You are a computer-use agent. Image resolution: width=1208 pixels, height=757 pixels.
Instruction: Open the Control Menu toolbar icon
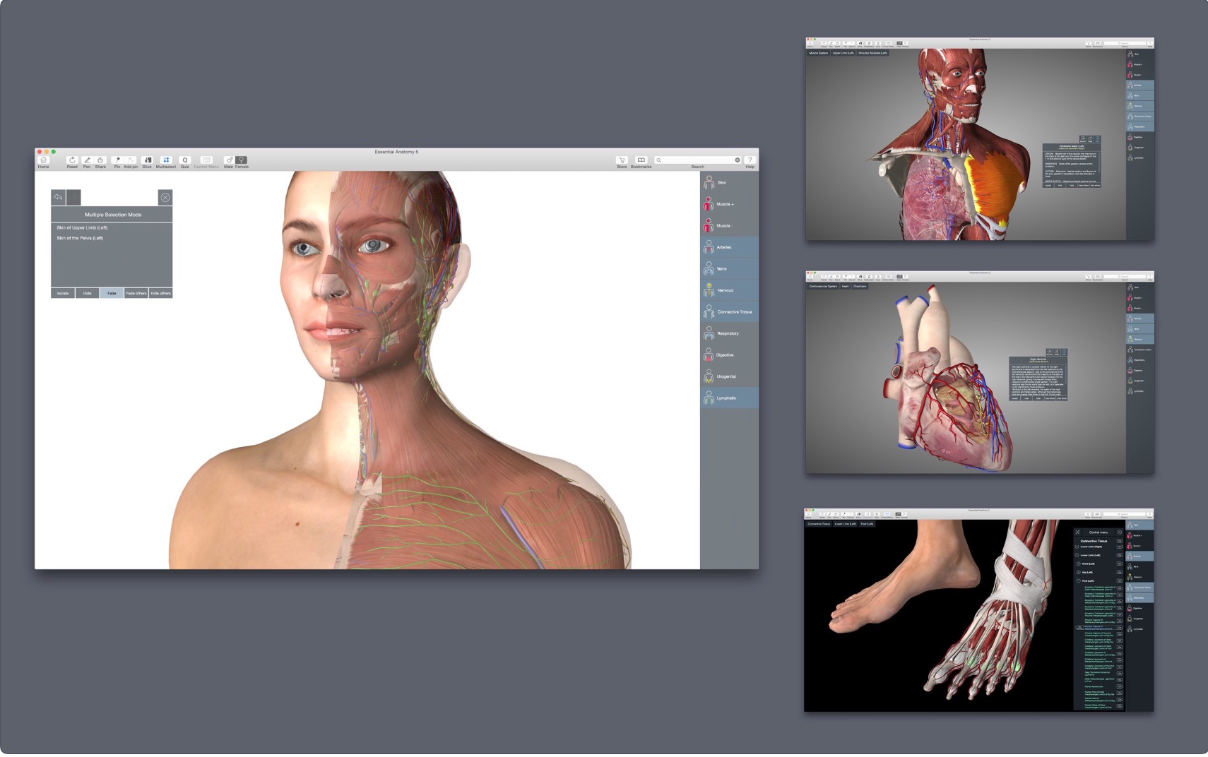coord(206,162)
